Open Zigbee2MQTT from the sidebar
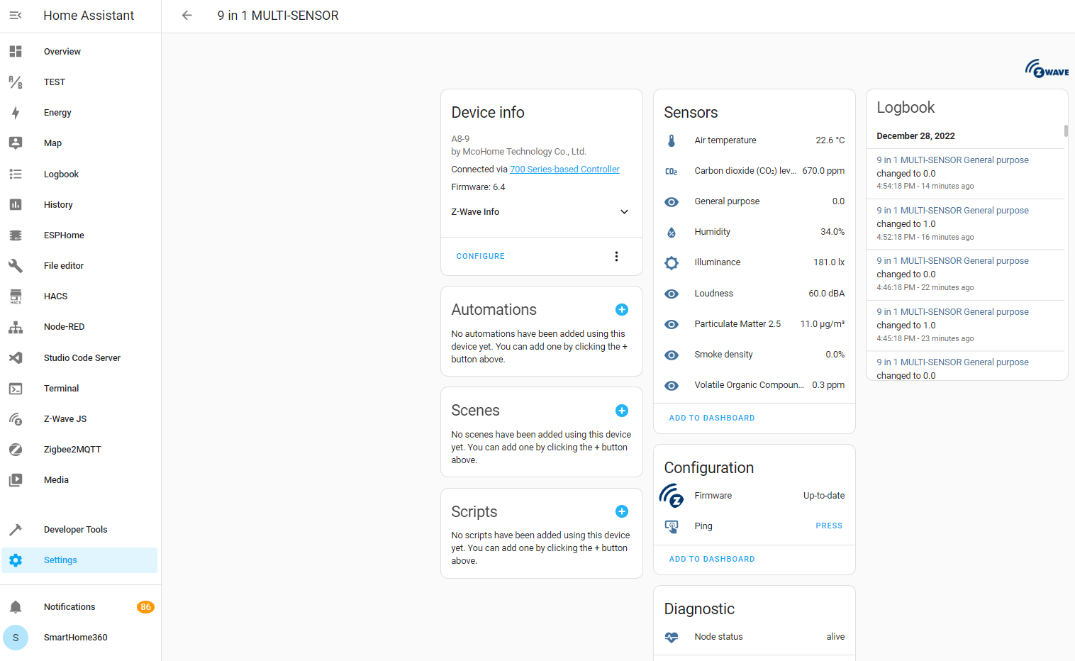Image resolution: width=1075 pixels, height=661 pixels. [x=72, y=450]
